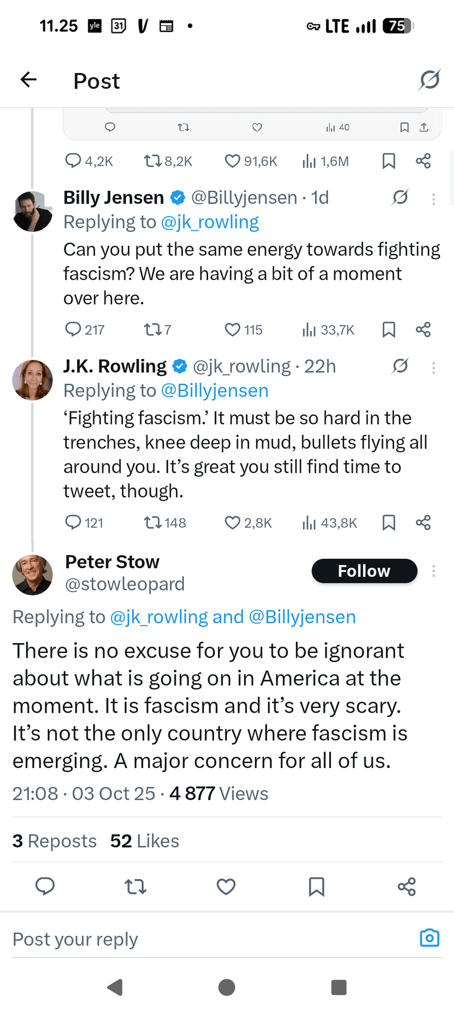Follow Peter Stow
Viewport: 454px width, 1012px height.
[364, 571]
